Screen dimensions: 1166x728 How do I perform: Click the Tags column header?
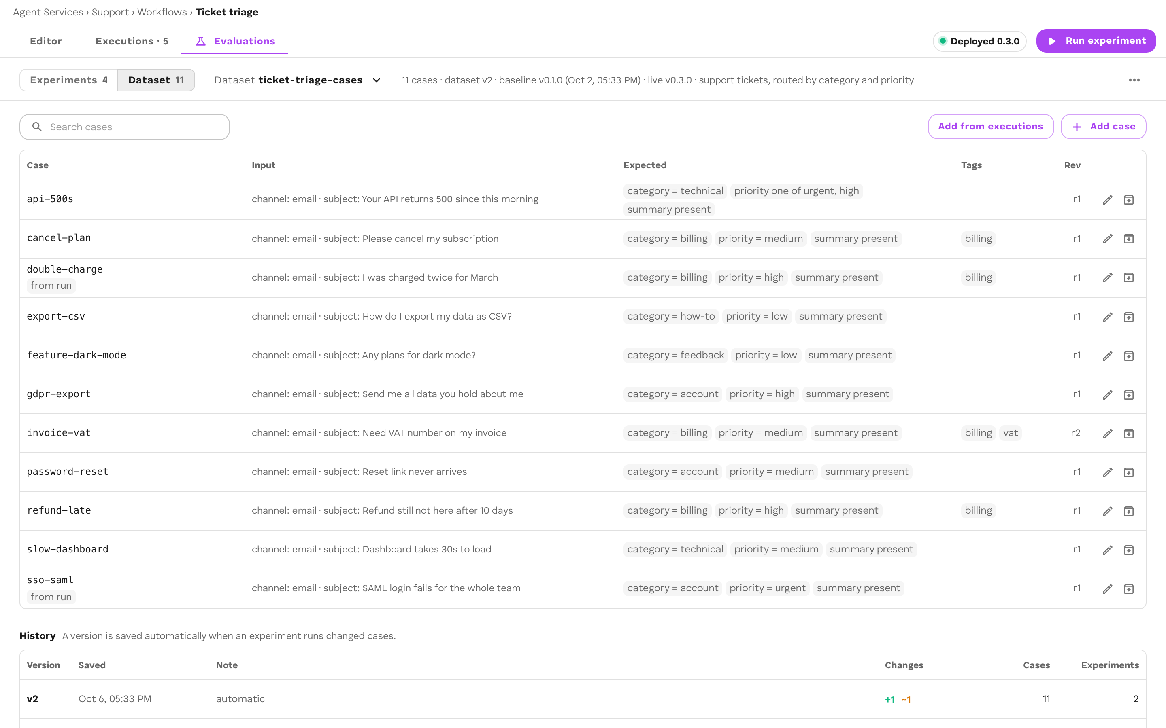(971, 165)
